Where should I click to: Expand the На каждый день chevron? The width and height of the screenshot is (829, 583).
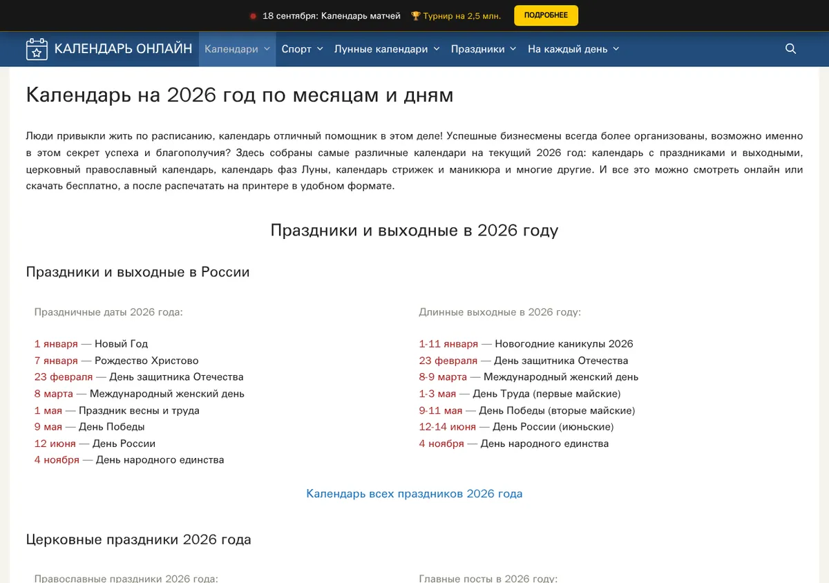tap(616, 49)
